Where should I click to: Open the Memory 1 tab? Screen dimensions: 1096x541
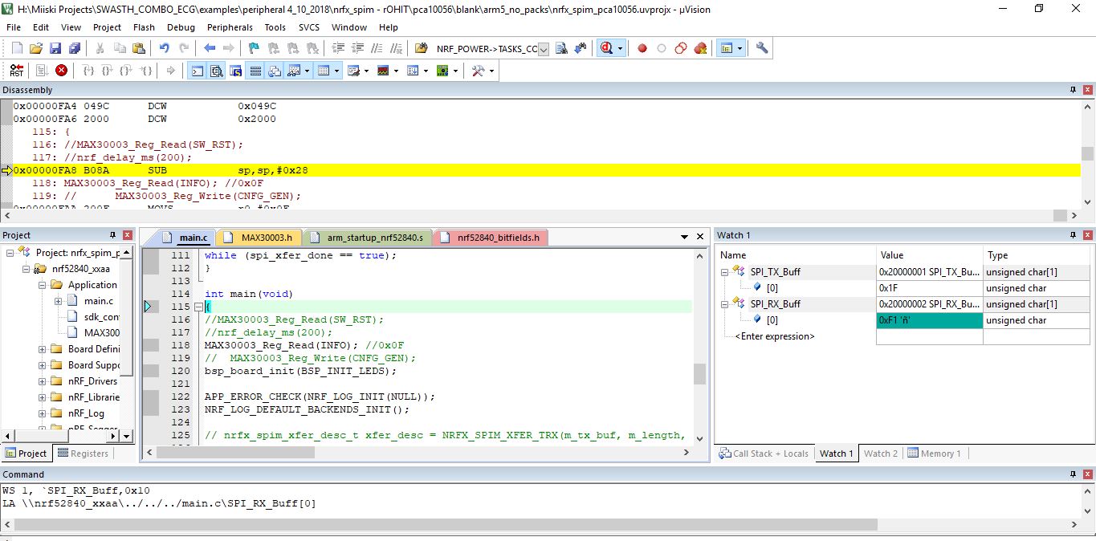tap(935, 454)
